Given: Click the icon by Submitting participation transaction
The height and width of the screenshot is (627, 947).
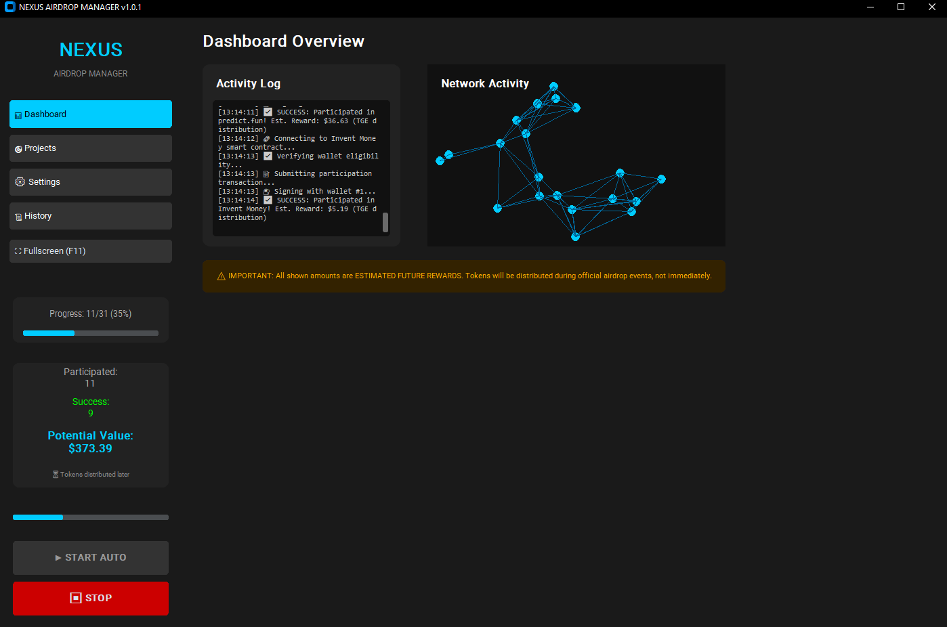Looking at the screenshot, I should click(266, 174).
